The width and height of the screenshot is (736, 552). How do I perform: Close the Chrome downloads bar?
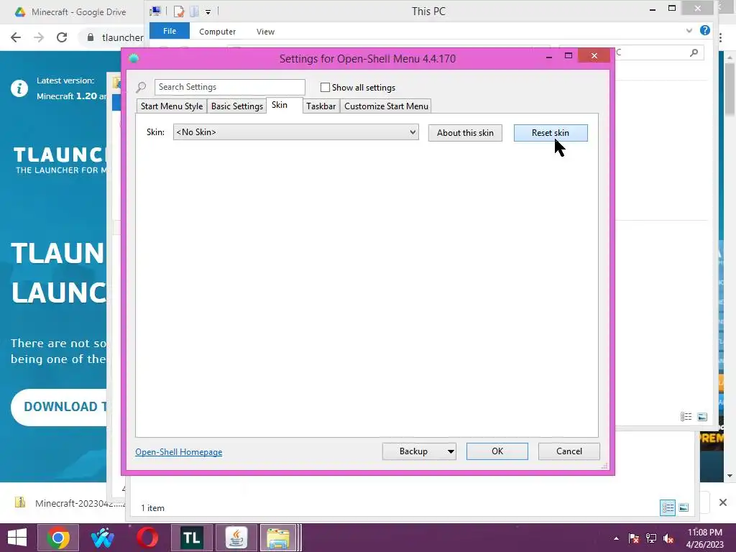pos(723,502)
